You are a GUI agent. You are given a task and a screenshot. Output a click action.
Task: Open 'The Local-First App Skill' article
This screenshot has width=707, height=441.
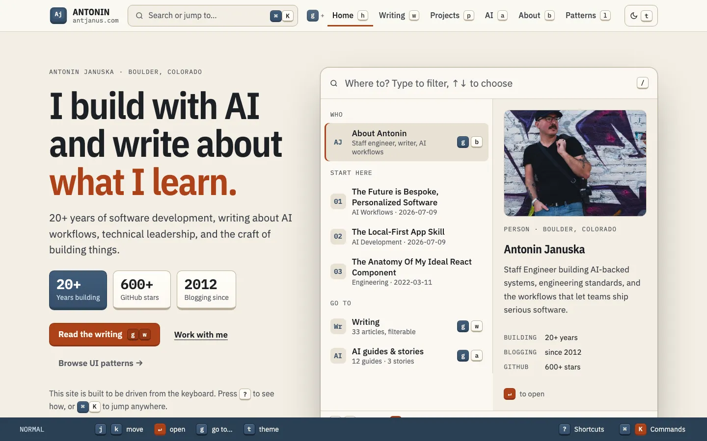tap(407, 237)
